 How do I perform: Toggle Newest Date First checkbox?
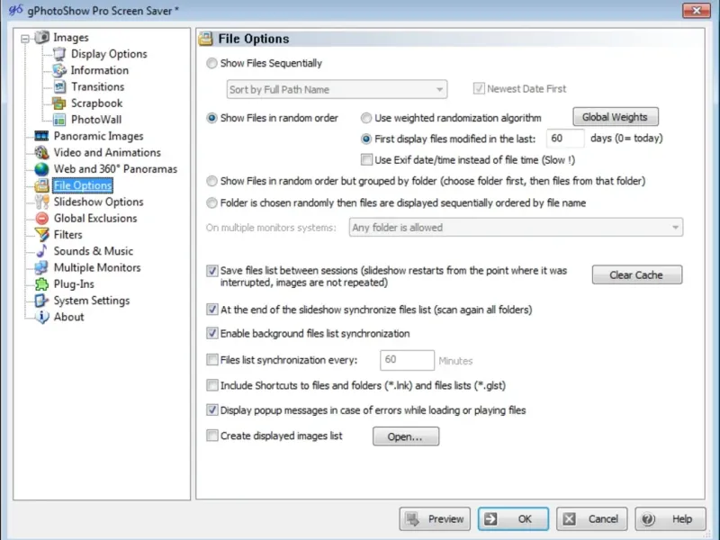[479, 88]
